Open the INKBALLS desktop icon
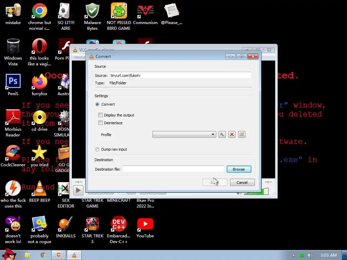 point(66,227)
